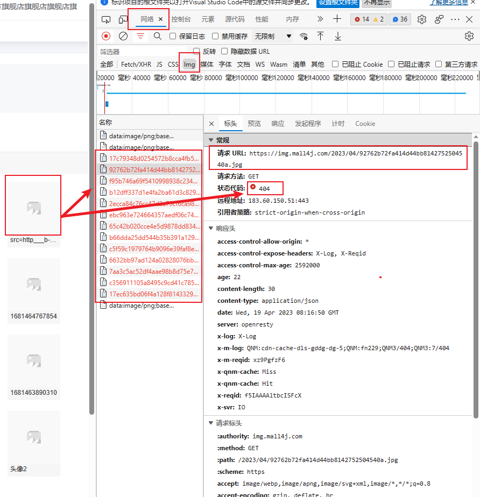Click the export HAR download arrow
Screen dimensions: 480x497
(x=338, y=36)
